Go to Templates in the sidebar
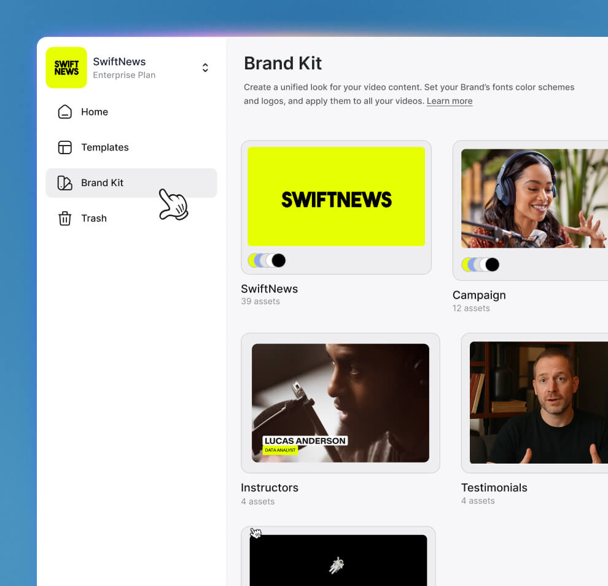This screenshot has height=586, width=608. 131,147
